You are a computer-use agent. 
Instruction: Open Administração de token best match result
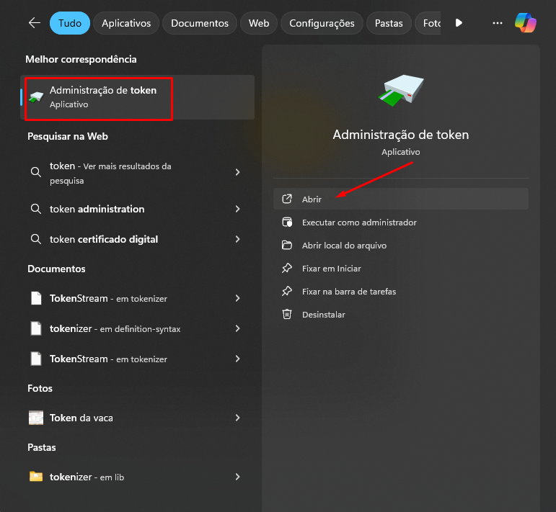point(102,97)
